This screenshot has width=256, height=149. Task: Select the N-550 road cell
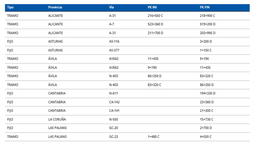click(113, 119)
